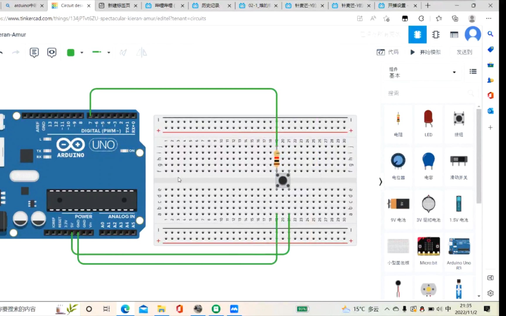
Task: Select the Micro:bit component
Action: [x=428, y=252]
